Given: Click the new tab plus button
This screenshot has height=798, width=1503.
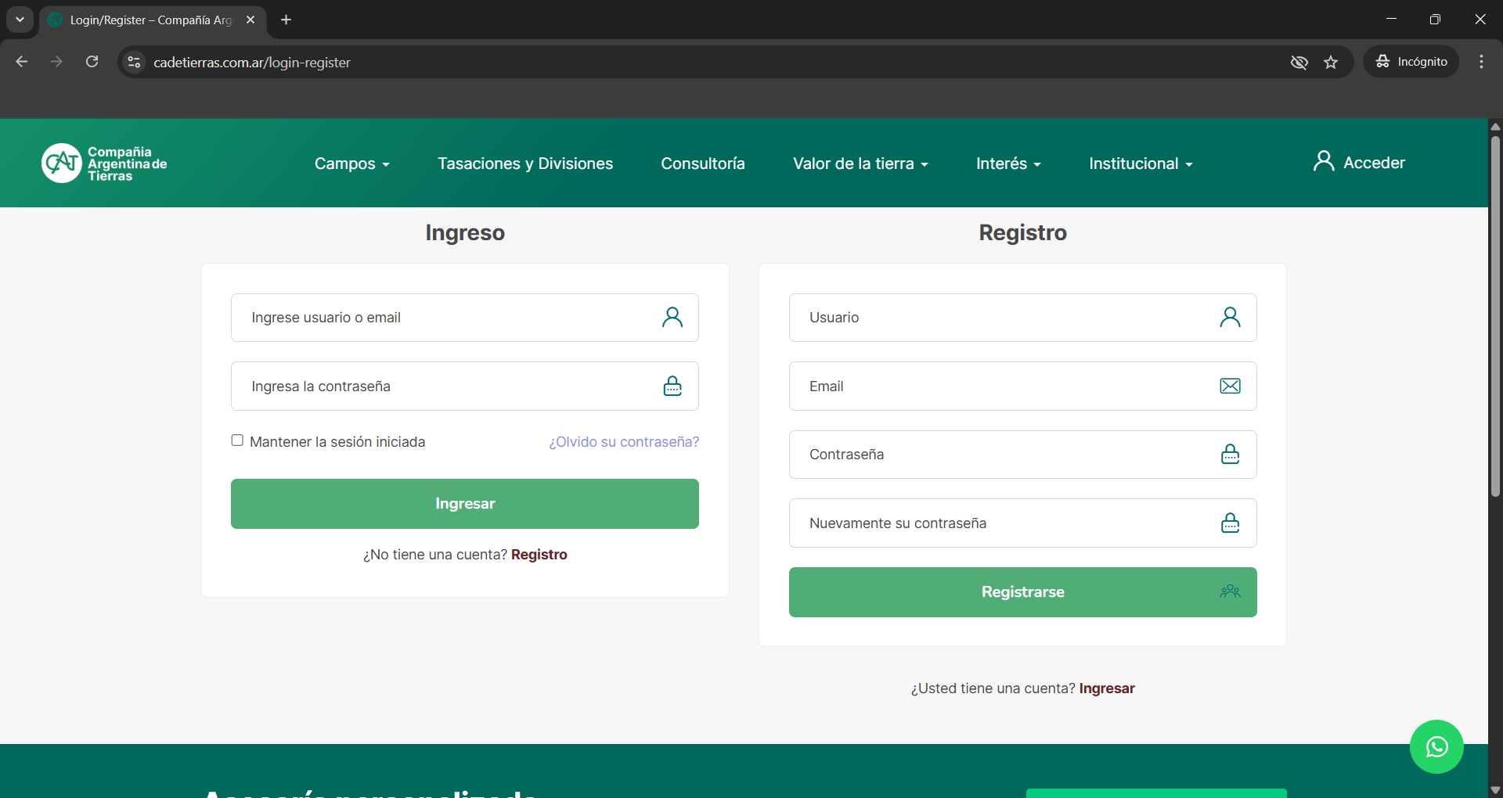Looking at the screenshot, I should [x=287, y=20].
